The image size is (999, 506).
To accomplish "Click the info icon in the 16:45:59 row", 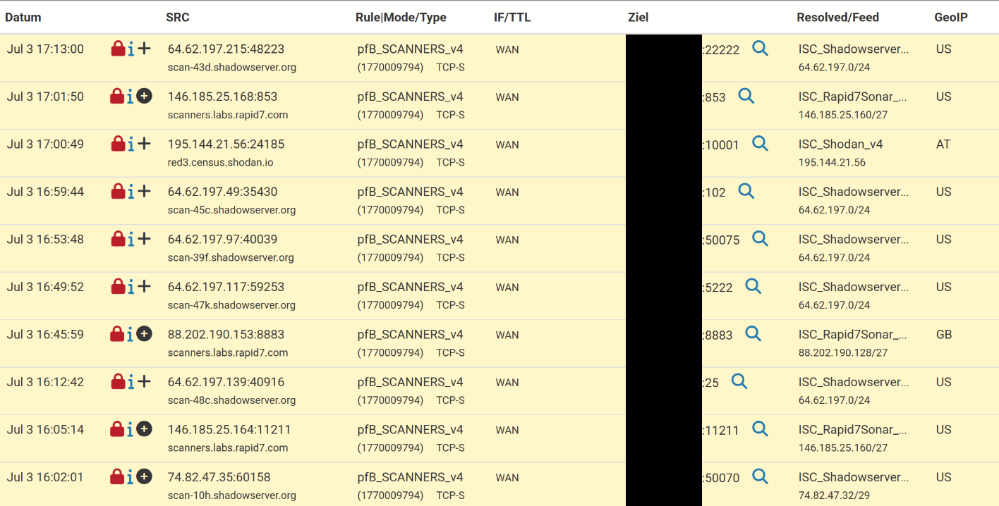I will (131, 334).
